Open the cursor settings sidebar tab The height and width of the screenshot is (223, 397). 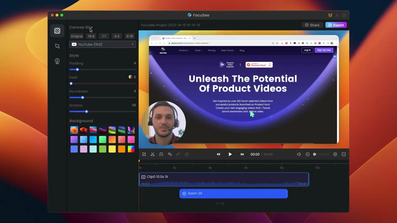pos(57,46)
